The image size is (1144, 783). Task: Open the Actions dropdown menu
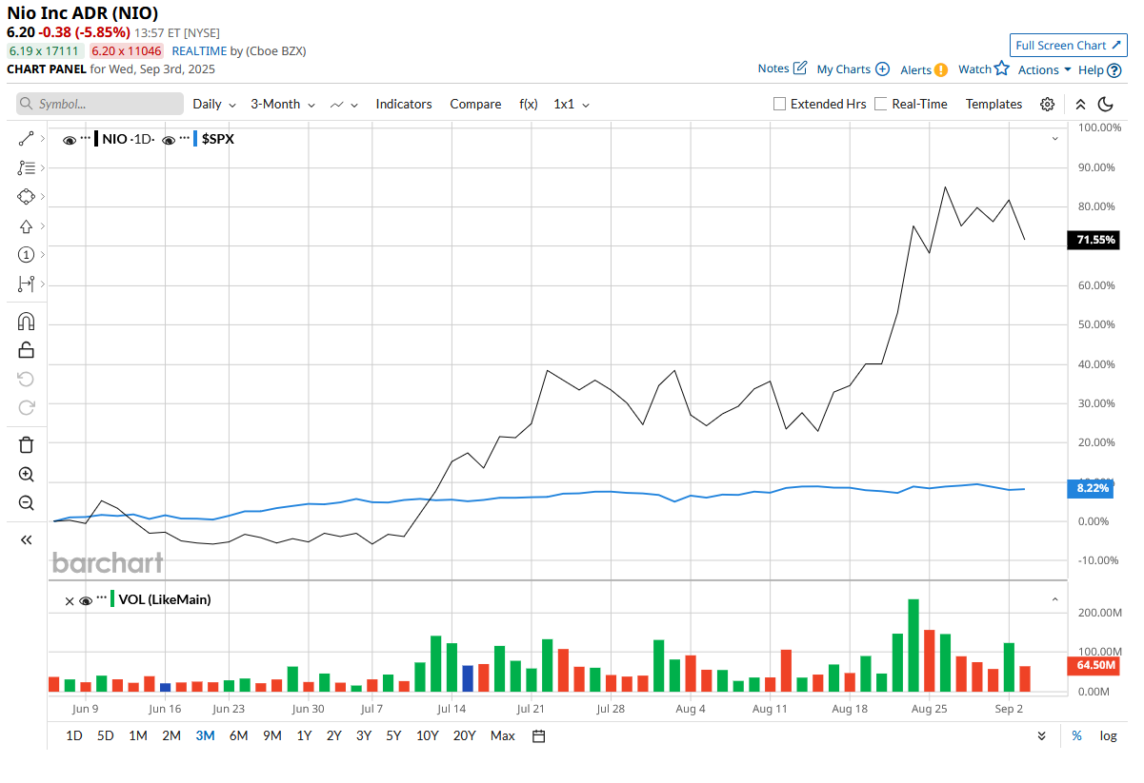[1044, 69]
